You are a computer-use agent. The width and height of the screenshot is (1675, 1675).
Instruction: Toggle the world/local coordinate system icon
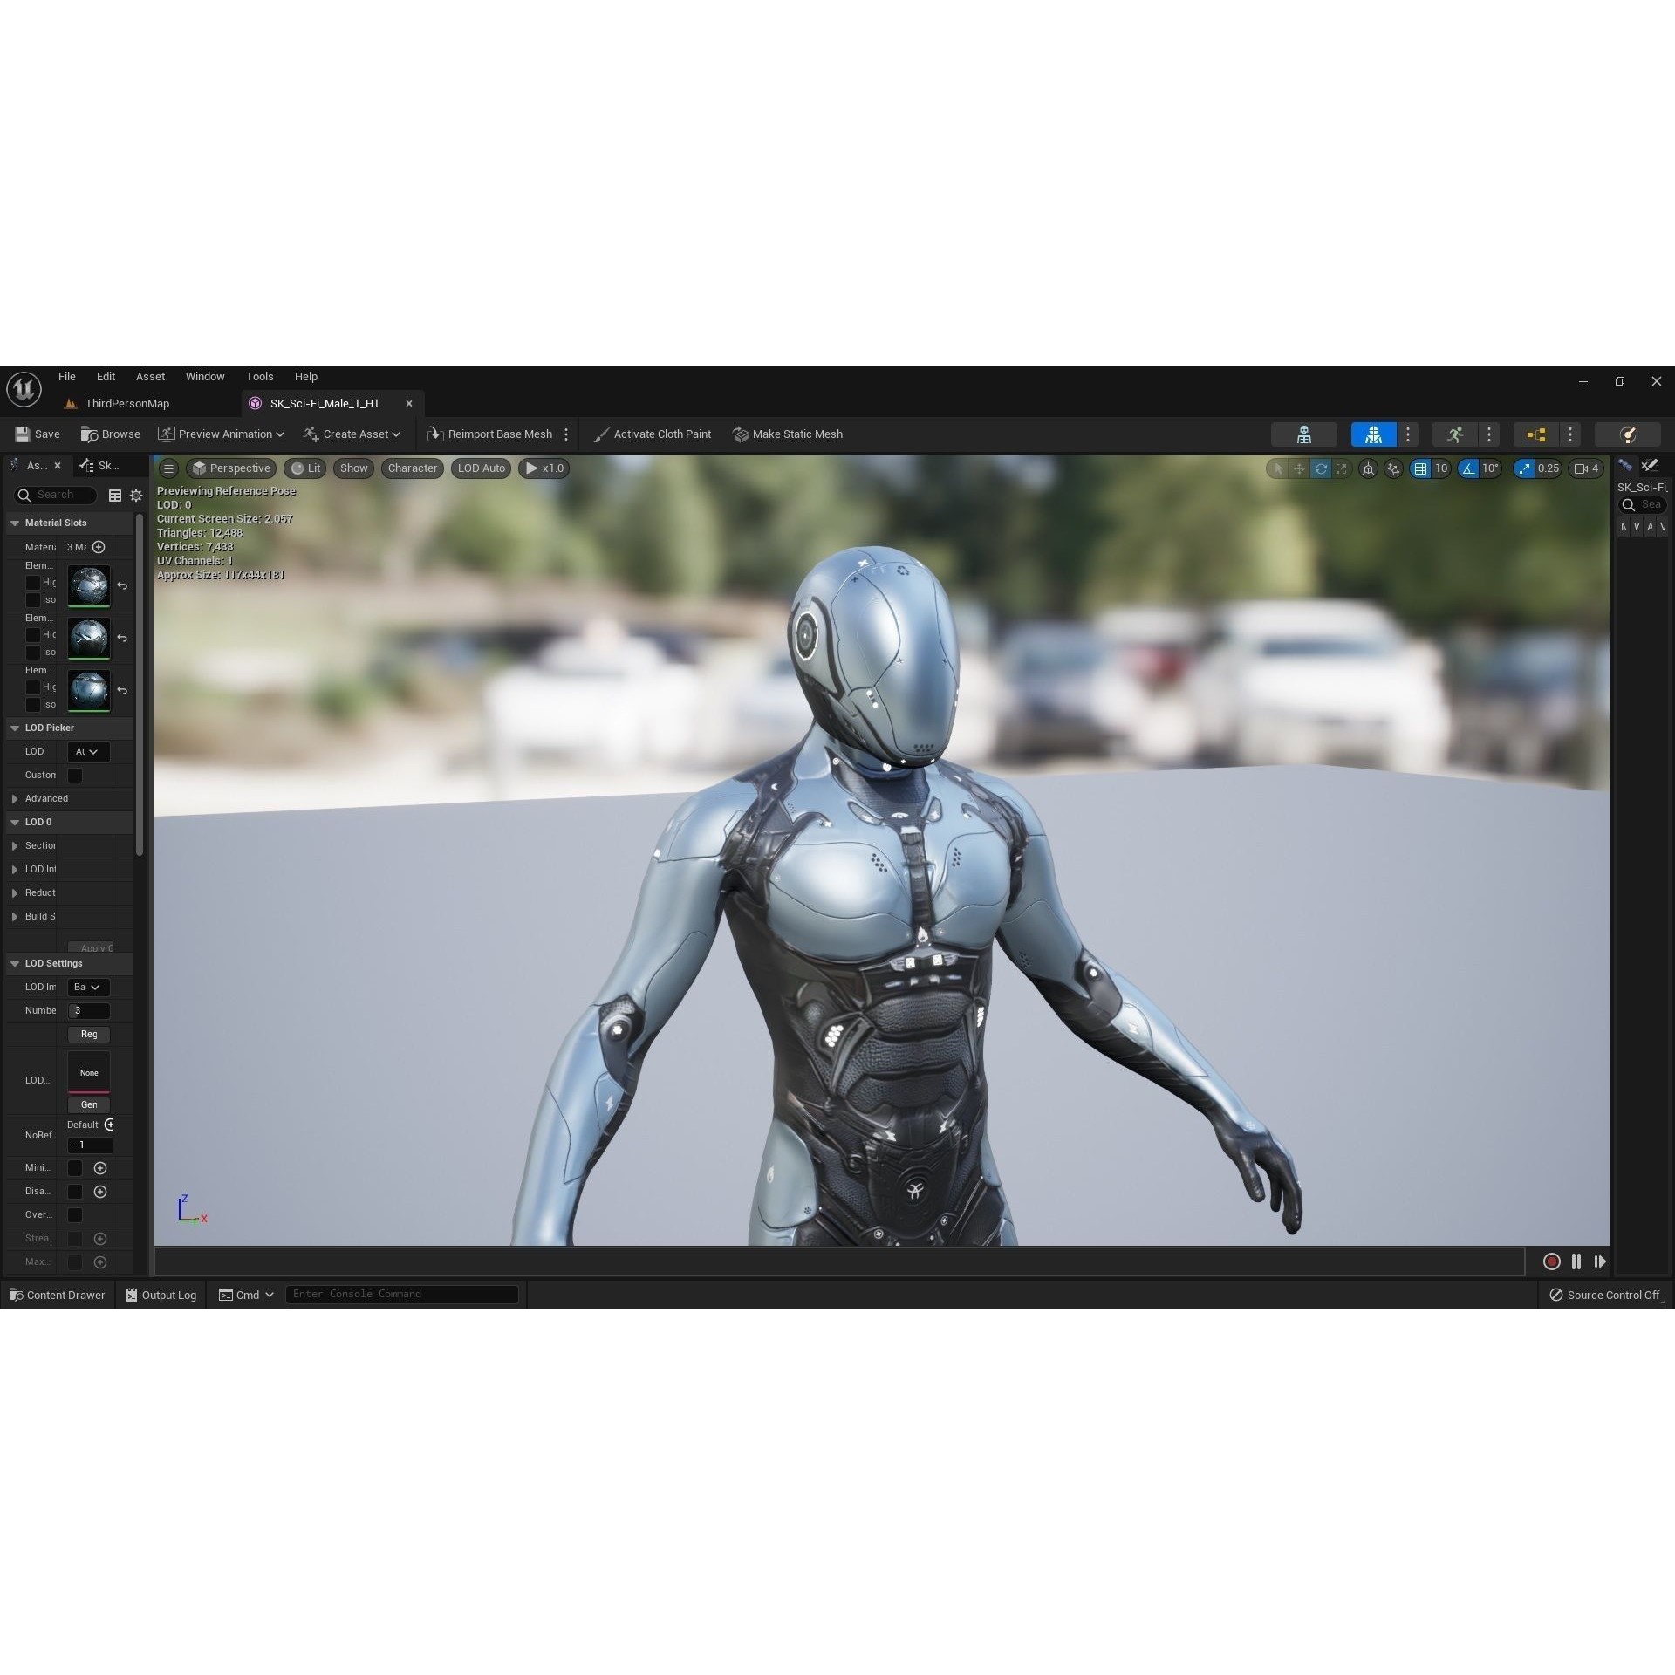[x=1368, y=468]
